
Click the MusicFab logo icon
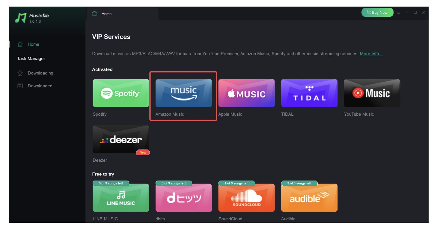point(21,18)
